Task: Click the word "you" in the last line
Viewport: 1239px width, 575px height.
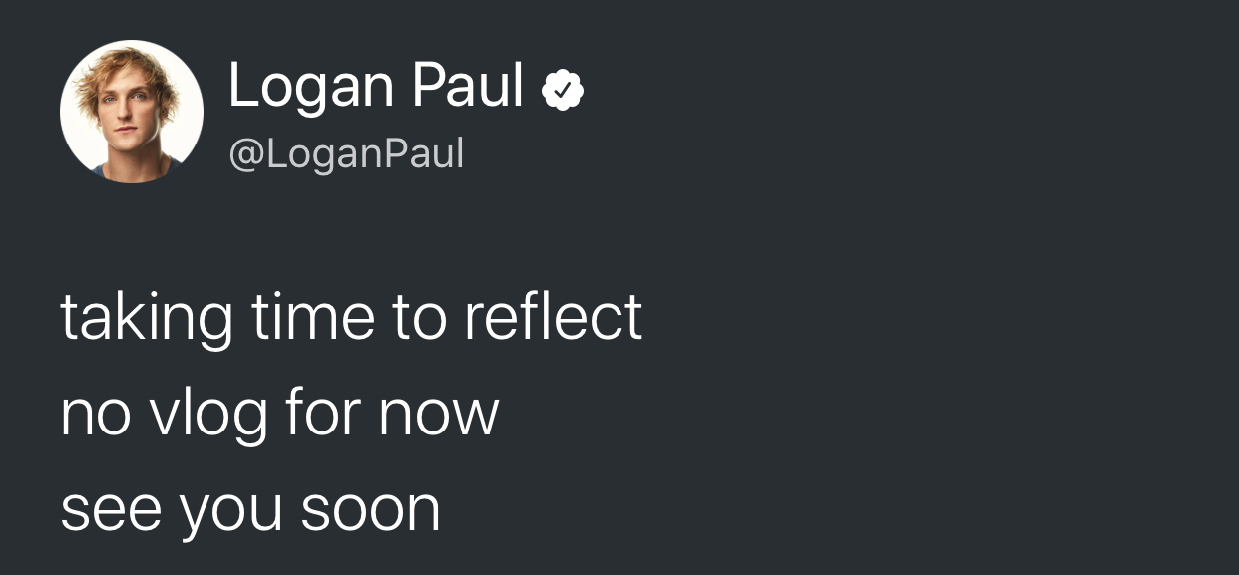Action: click(x=231, y=513)
